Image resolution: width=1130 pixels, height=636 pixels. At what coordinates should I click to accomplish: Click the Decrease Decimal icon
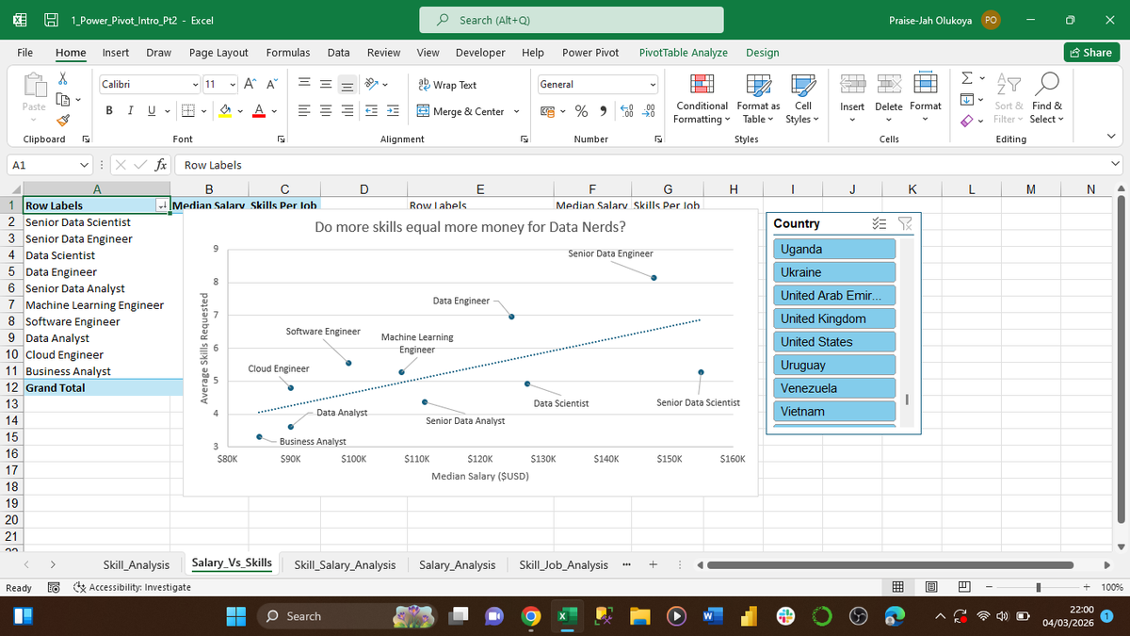[x=649, y=111]
